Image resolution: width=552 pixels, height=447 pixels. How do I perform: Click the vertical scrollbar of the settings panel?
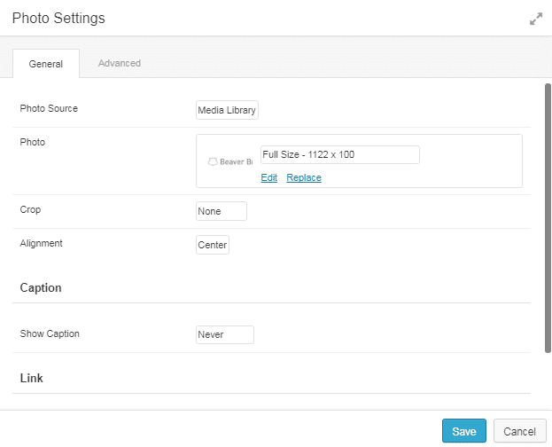[548, 217]
